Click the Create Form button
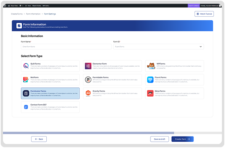Viewport: 225px width, 148px height. [182, 139]
